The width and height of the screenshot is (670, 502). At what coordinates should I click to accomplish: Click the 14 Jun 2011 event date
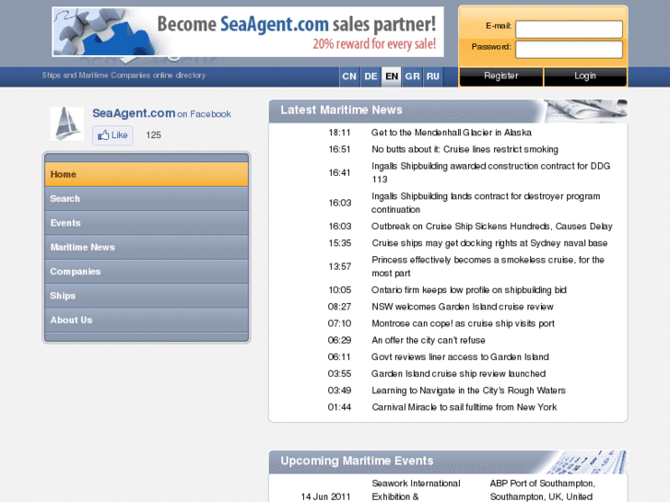(x=325, y=496)
